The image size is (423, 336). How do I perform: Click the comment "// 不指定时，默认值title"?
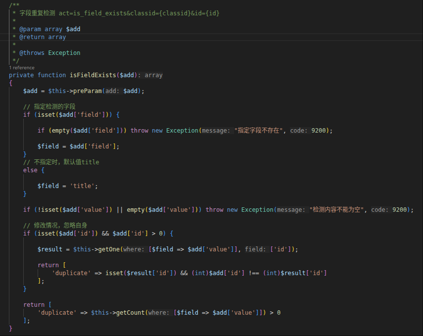61,162
